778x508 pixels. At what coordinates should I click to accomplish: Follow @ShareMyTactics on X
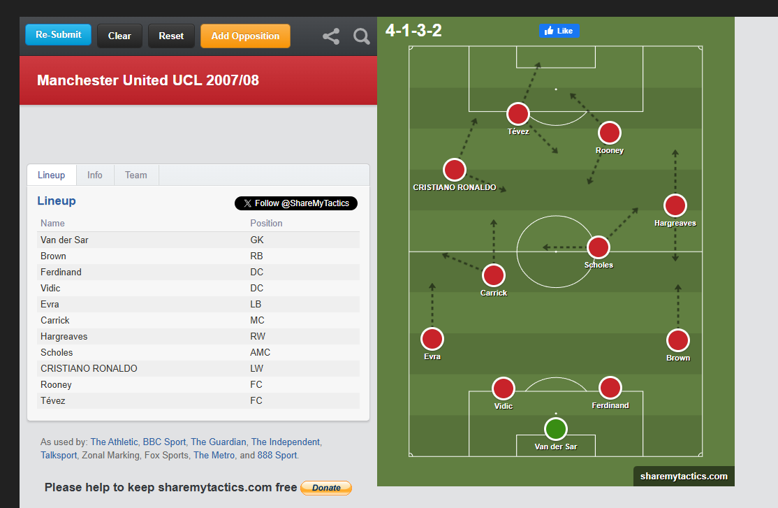click(296, 203)
